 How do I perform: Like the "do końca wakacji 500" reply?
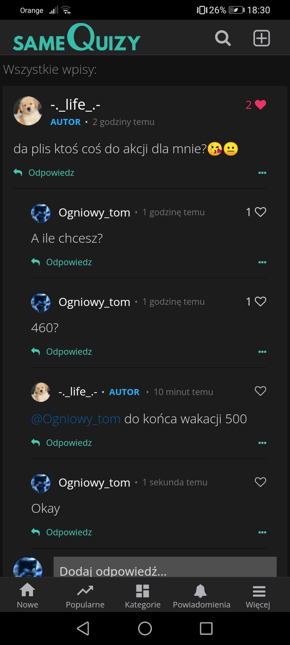[260, 391]
